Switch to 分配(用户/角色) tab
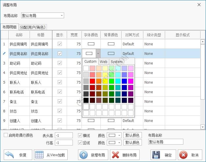Screen dimensions: 206x162 (33, 27)
